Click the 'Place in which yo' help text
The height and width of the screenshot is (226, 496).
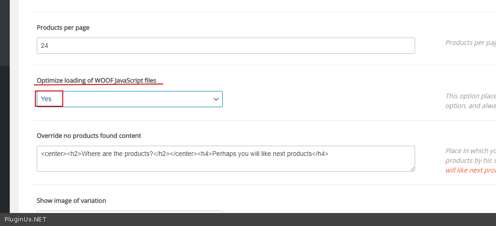pyautogui.click(x=470, y=151)
